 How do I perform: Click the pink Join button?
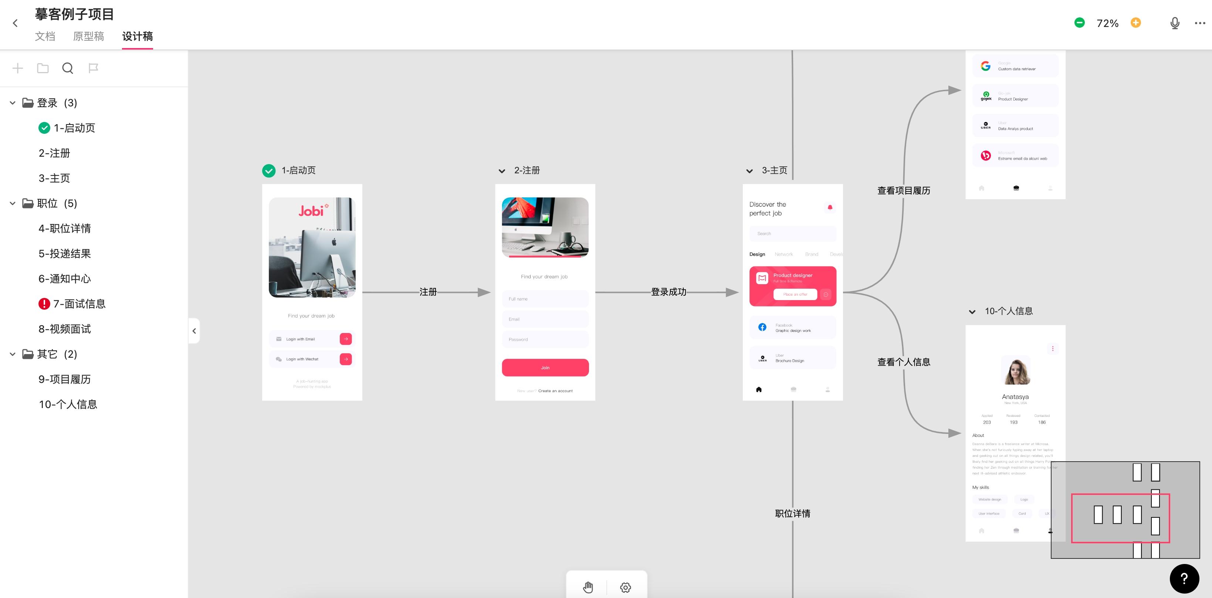point(545,367)
